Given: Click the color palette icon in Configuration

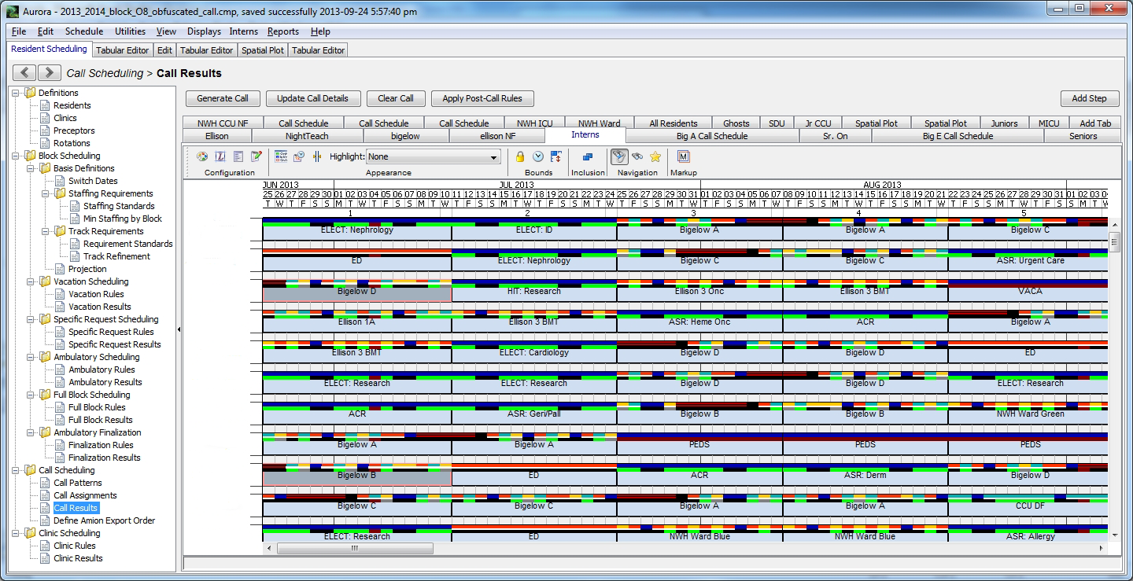Looking at the screenshot, I should (x=202, y=156).
